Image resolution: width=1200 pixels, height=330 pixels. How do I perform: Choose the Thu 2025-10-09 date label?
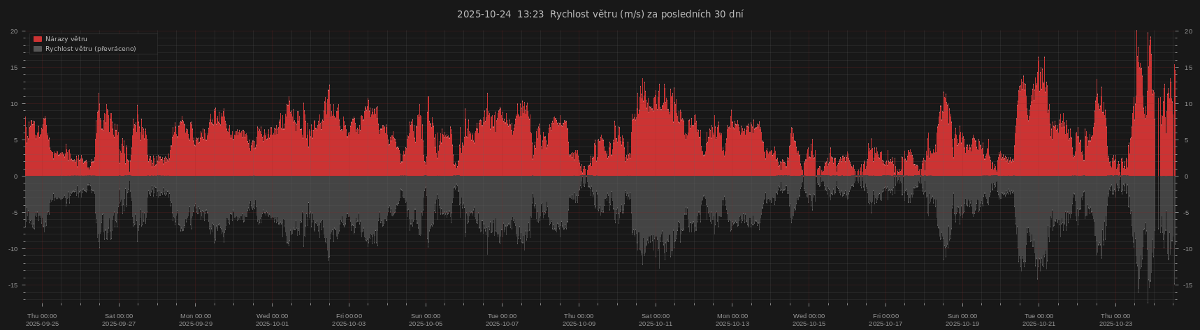click(579, 320)
